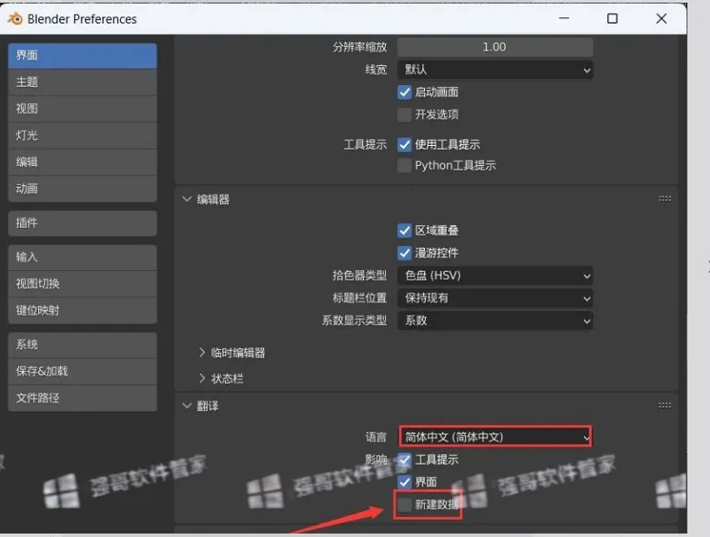Enable the 开发选项 checkbox

[x=404, y=115]
